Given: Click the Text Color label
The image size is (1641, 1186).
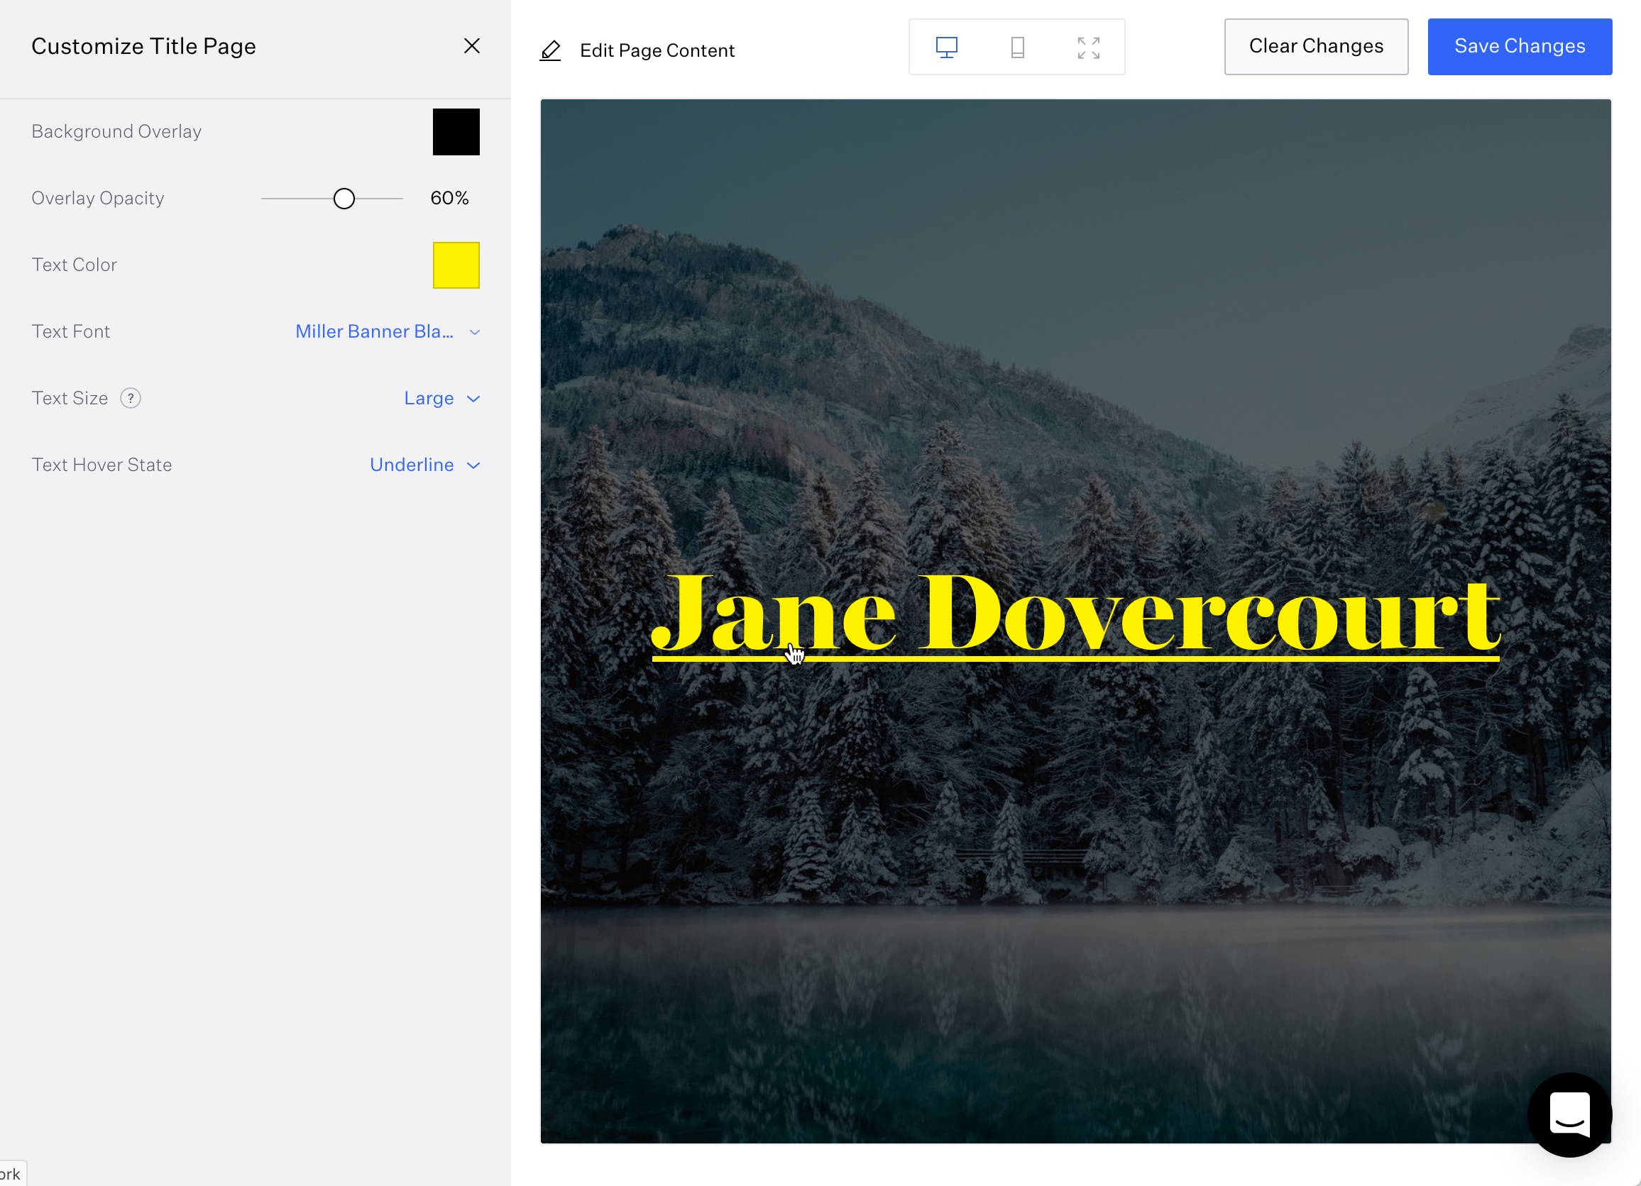Looking at the screenshot, I should (x=74, y=265).
